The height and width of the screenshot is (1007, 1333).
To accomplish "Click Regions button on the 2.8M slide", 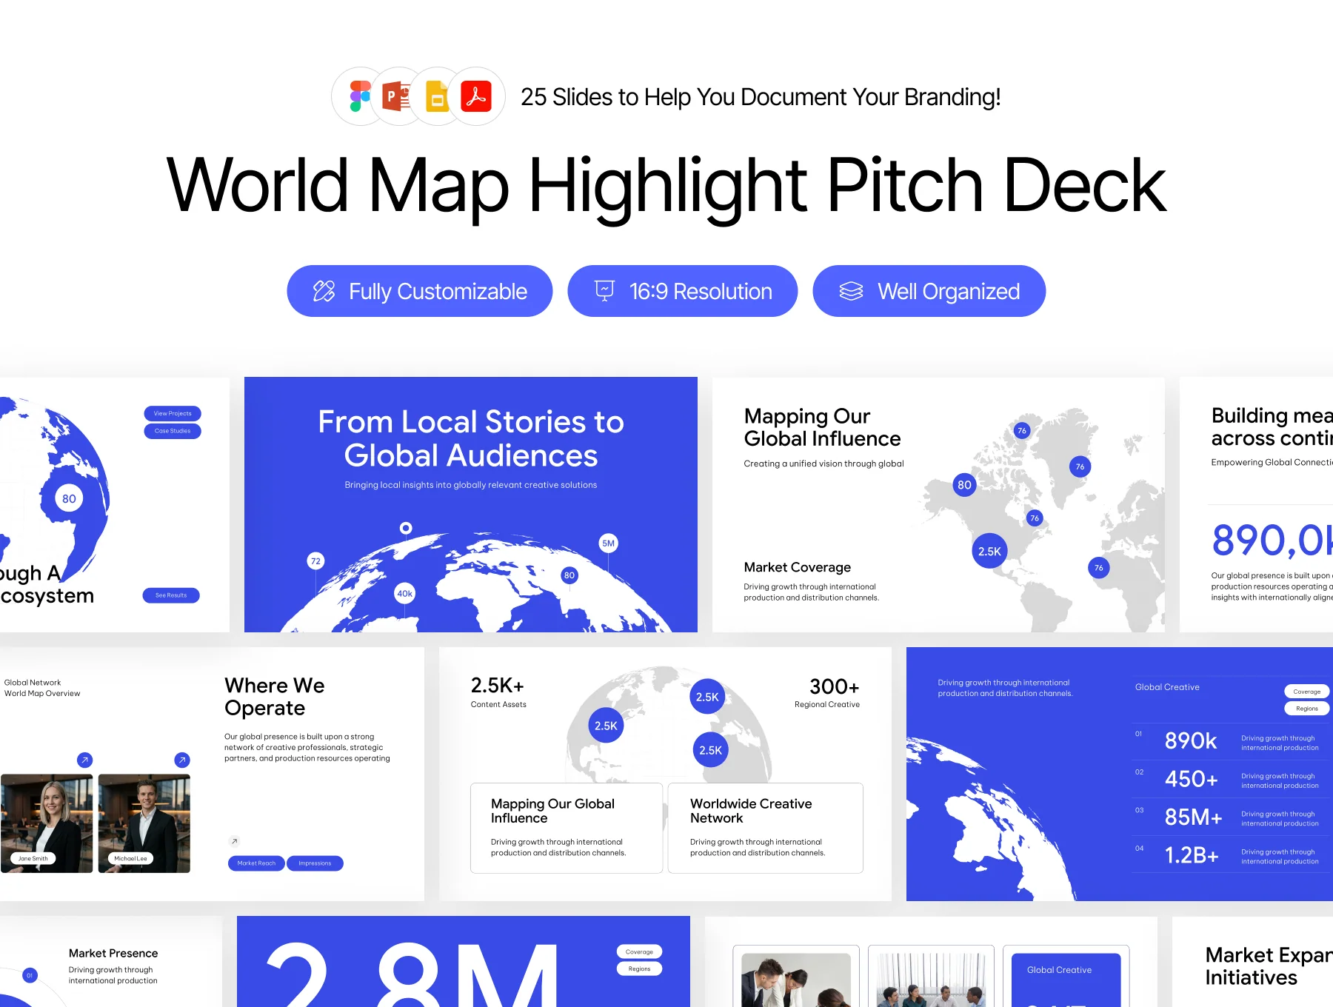I will click(639, 968).
